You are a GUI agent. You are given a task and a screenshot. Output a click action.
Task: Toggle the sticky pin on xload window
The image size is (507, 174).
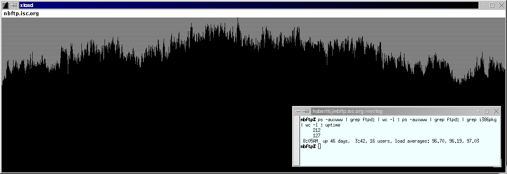click(14, 5)
